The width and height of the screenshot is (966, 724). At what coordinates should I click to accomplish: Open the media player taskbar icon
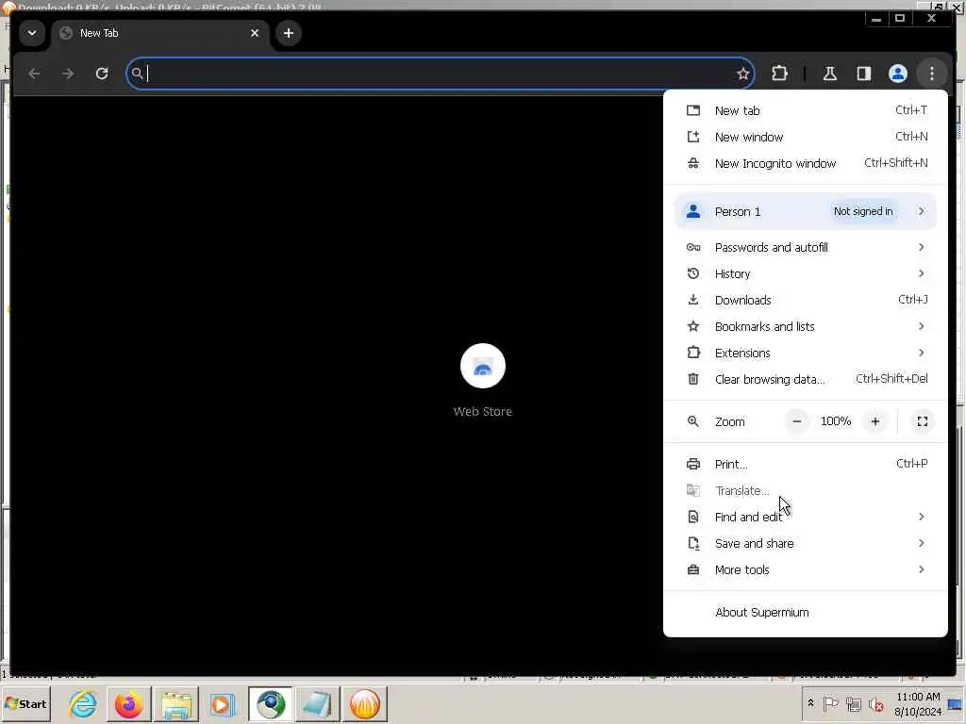[222, 704]
